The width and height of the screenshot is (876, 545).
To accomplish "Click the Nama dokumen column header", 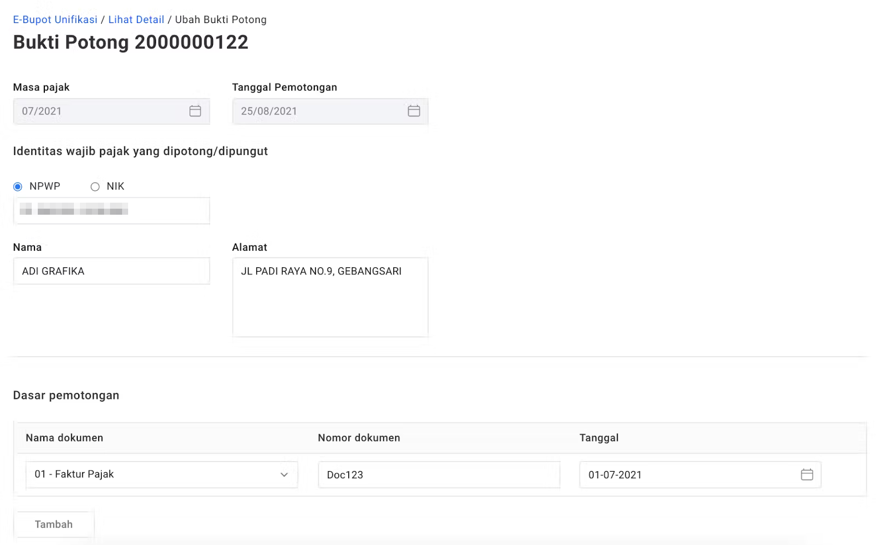I will pyautogui.click(x=65, y=438).
